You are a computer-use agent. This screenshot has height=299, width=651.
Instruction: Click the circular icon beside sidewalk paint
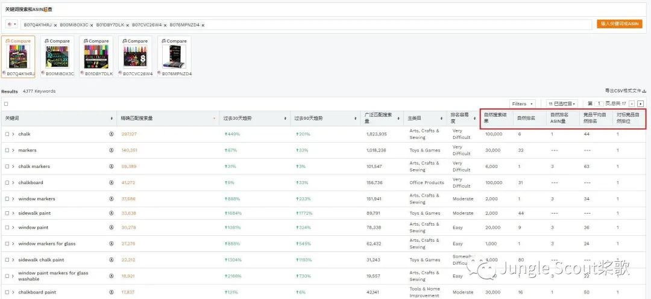111,213
